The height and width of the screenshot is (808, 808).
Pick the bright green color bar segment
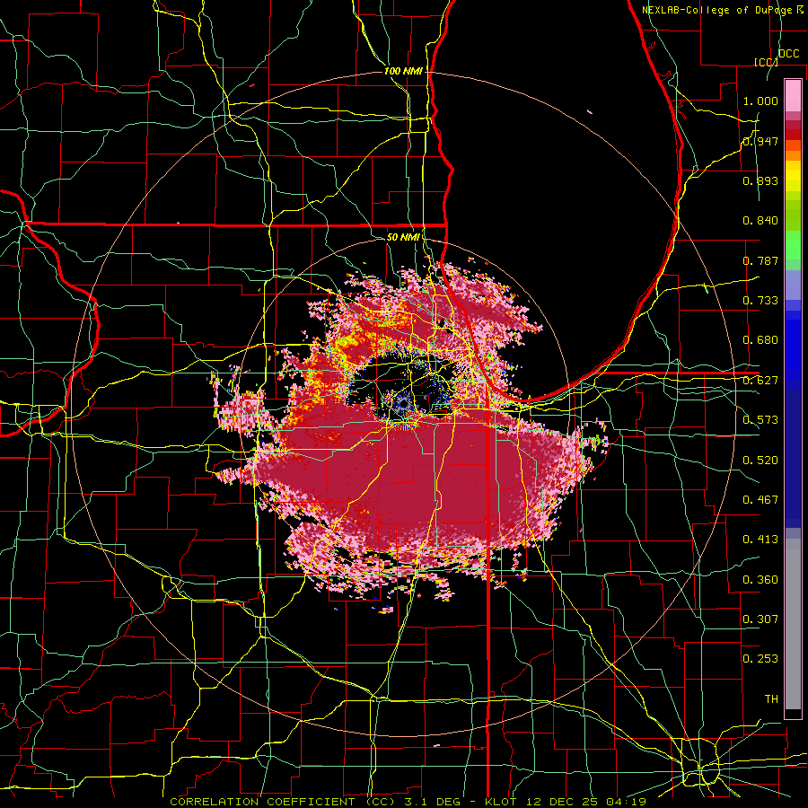pos(793,245)
